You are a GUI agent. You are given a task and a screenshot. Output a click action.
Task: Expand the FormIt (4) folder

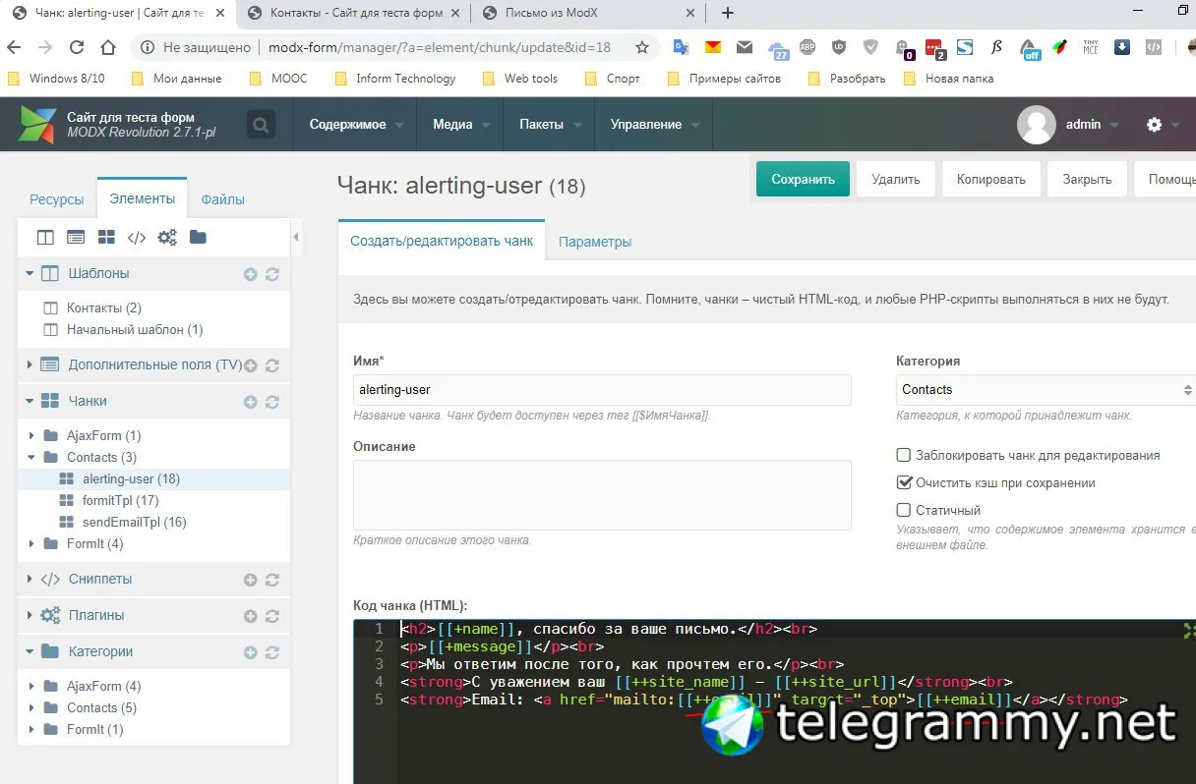pyautogui.click(x=31, y=543)
